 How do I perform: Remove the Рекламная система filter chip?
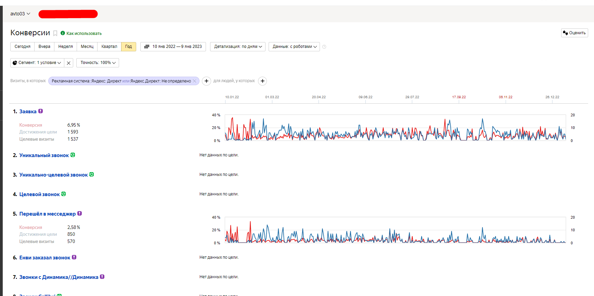195,81
